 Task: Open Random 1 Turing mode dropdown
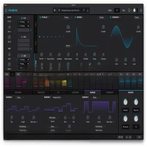tap(20, 97)
